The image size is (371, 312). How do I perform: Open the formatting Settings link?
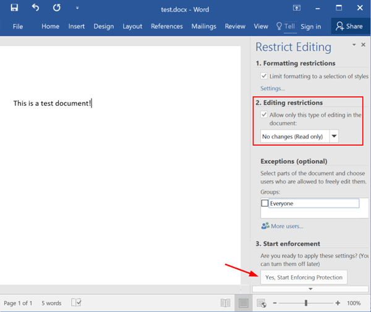coord(273,88)
